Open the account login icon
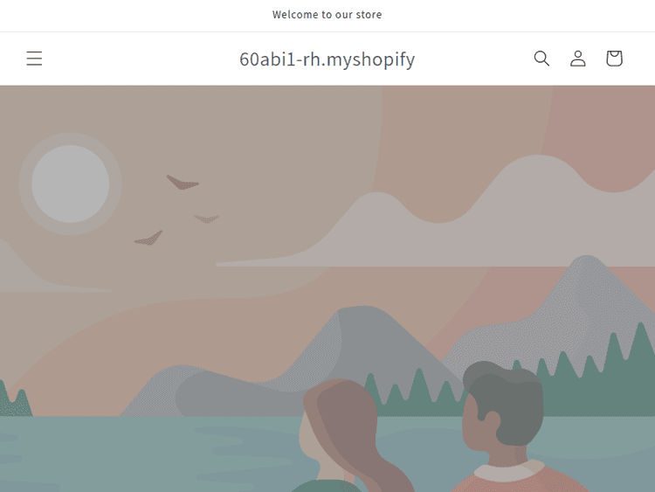The width and height of the screenshot is (655, 492). tap(578, 59)
